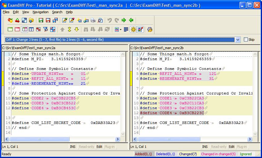Click the Undo arrow icon
The image size is (262, 158).
tap(110, 20)
